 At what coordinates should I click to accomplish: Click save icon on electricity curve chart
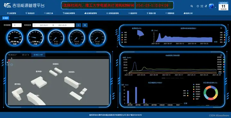click(221, 55)
